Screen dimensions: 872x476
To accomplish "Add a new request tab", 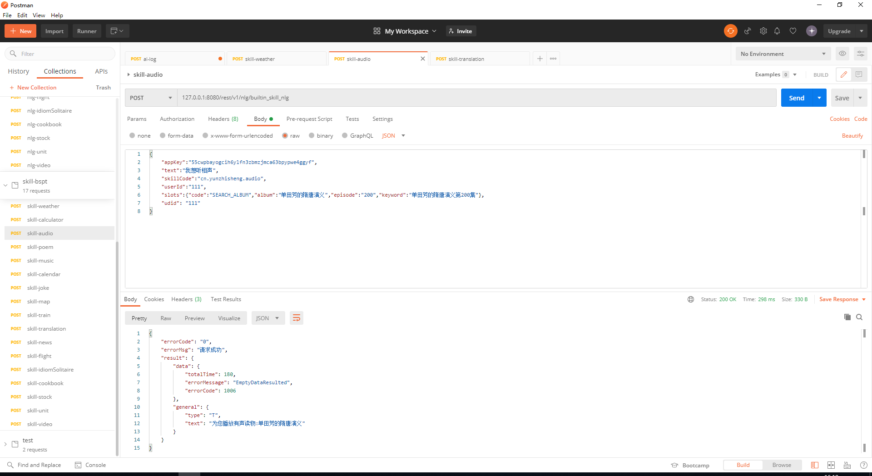I will (x=540, y=59).
